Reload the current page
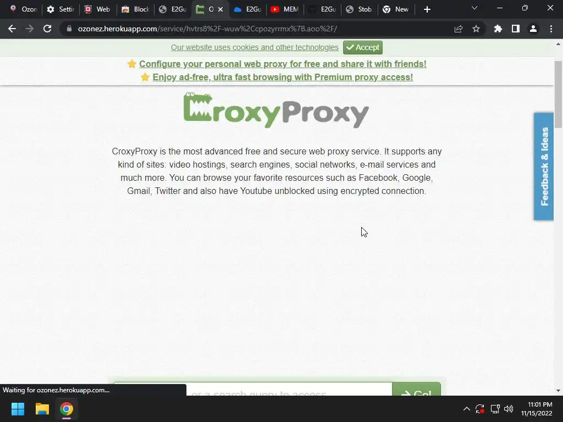This screenshot has height=422, width=563. 47,29
